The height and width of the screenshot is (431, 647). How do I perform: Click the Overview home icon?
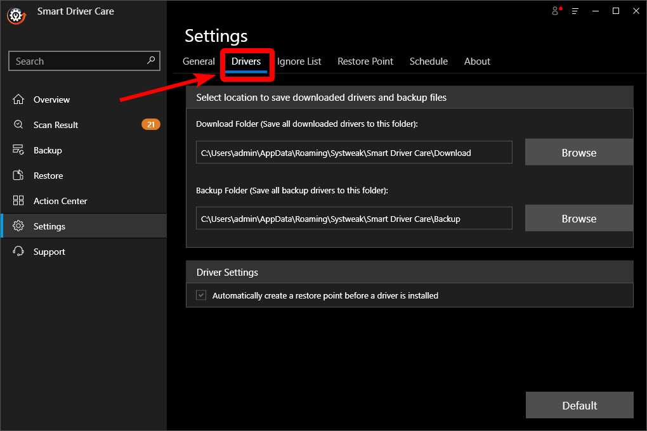point(18,100)
